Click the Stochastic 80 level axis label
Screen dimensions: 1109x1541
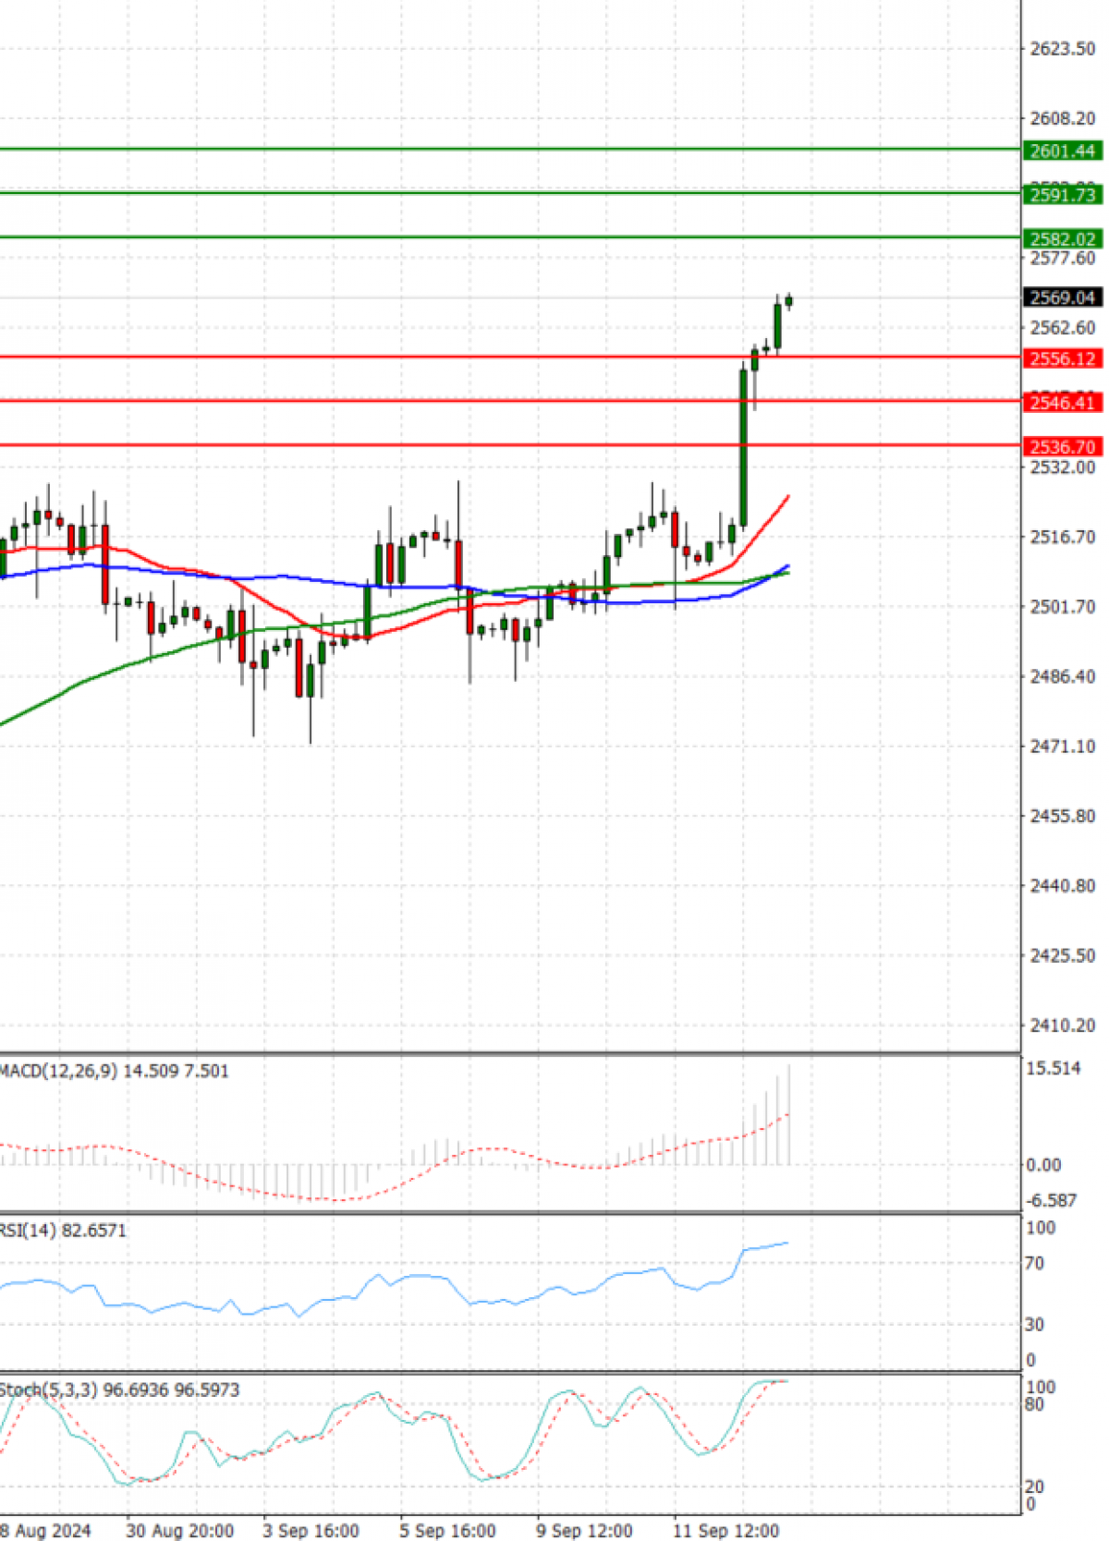[x=1034, y=1404]
